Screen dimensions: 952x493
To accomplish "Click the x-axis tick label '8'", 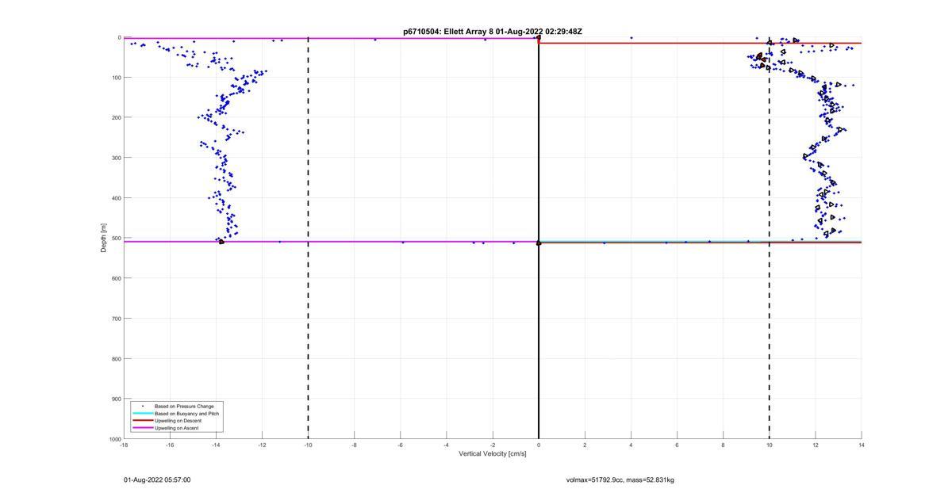I will tap(723, 445).
